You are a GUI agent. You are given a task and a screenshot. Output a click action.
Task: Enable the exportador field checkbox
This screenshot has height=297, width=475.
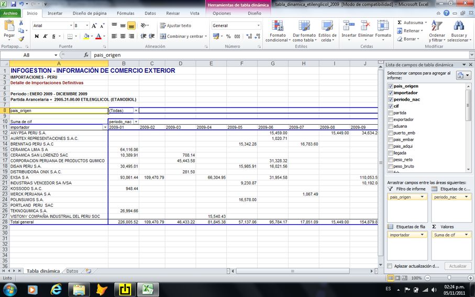point(390,119)
